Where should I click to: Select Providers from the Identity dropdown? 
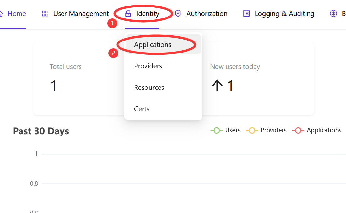[148, 66]
